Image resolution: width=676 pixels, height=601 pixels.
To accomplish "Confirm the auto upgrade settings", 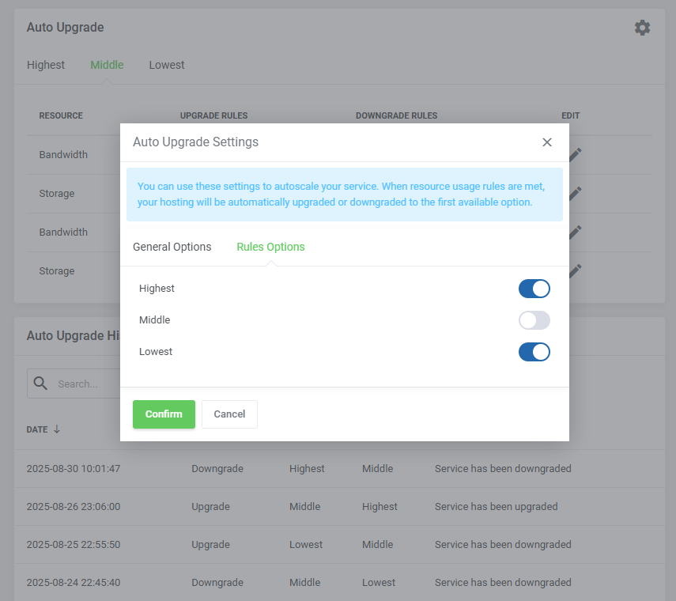I will (164, 414).
